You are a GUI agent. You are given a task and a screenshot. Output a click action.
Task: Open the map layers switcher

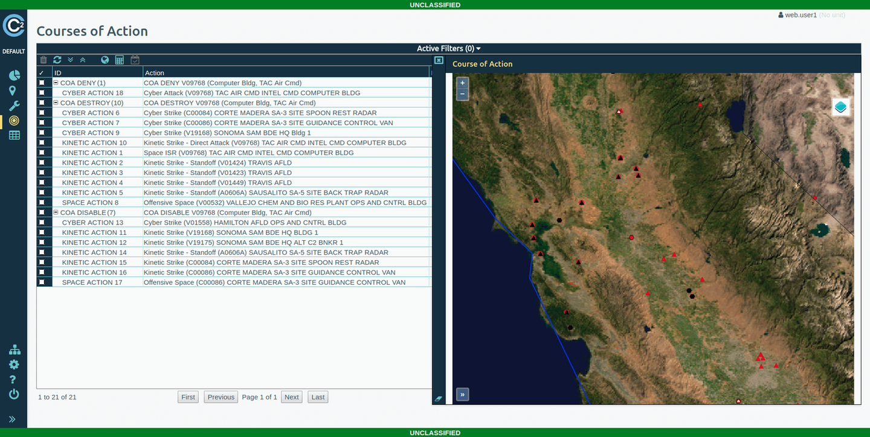[840, 107]
